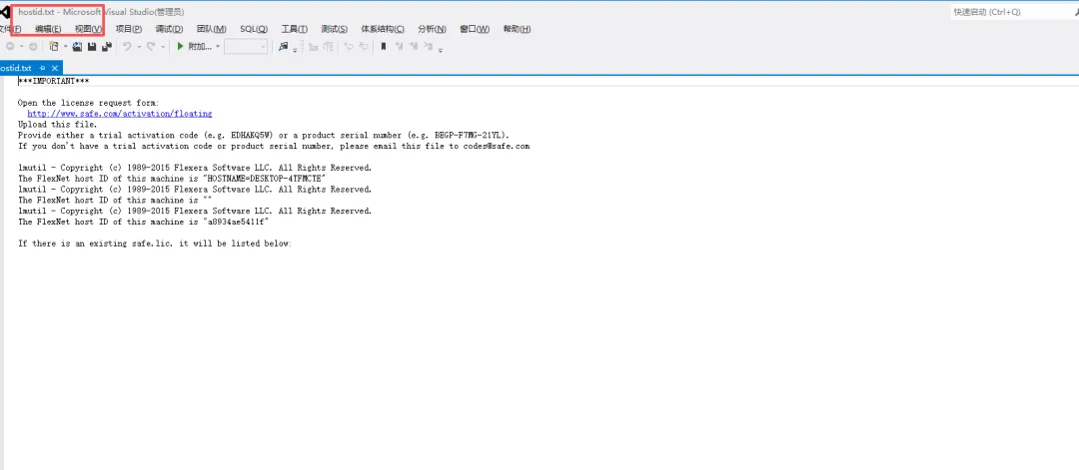Viewport: 1079px width, 470px height.
Task: Click the New Project toolbar icon
Action: click(x=54, y=47)
